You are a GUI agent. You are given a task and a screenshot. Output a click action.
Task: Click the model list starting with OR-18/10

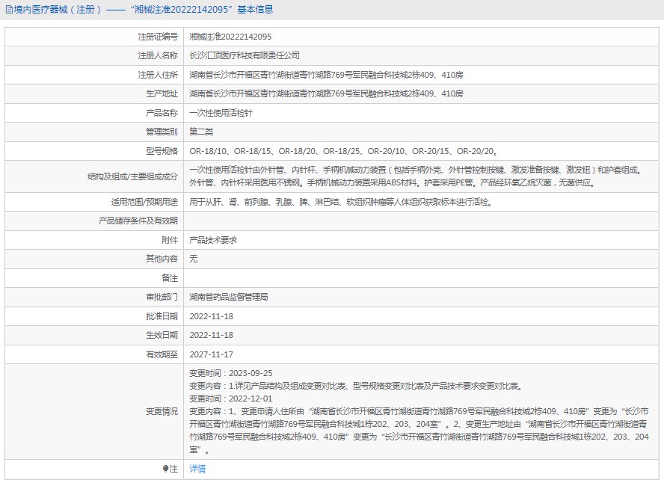pyautogui.click(x=344, y=151)
